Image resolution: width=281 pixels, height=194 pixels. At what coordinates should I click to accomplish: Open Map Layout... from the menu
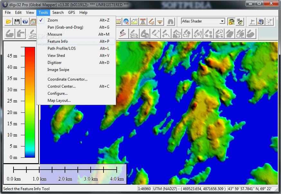(x=76, y=101)
